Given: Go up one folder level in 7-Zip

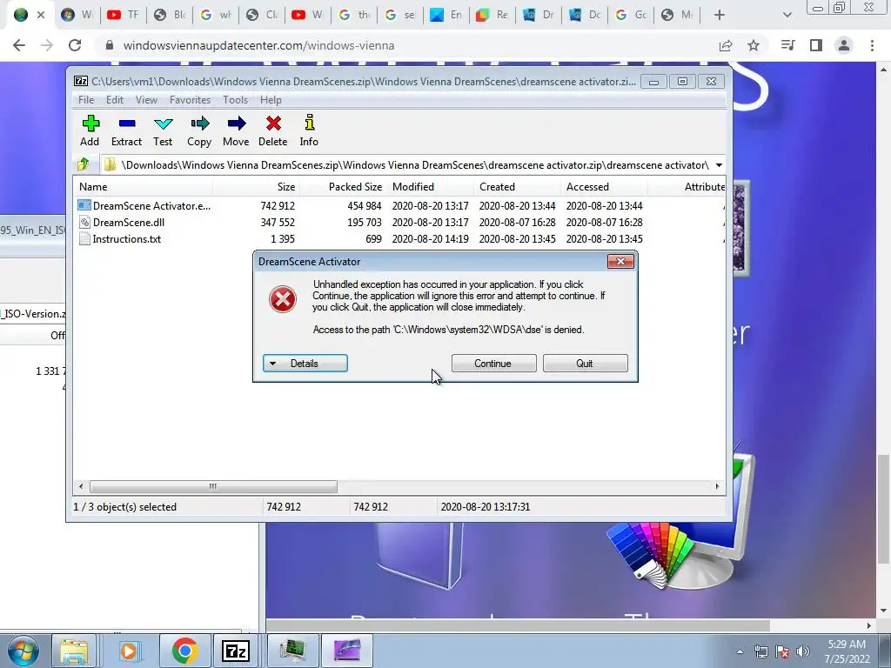Looking at the screenshot, I should coord(84,164).
